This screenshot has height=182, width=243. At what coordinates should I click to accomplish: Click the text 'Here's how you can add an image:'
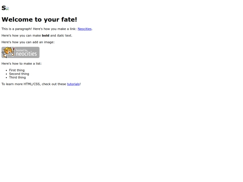tap(28, 42)
